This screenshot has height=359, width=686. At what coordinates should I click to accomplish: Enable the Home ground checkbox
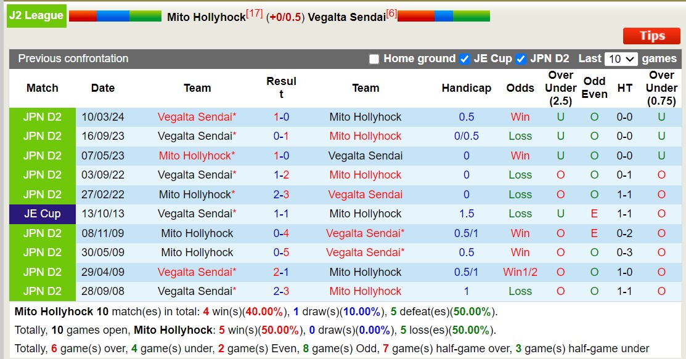coord(374,59)
